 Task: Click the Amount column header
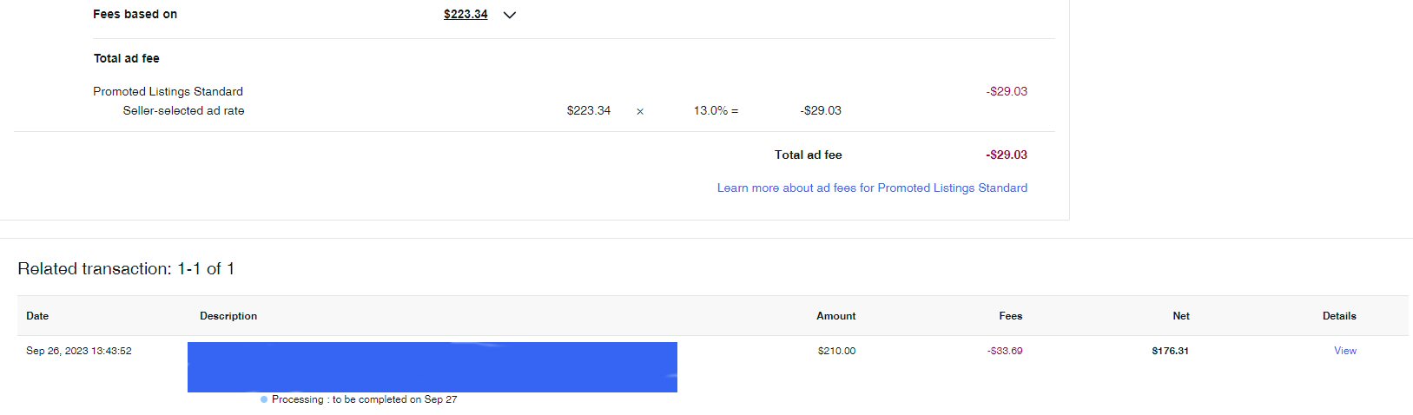point(835,316)
